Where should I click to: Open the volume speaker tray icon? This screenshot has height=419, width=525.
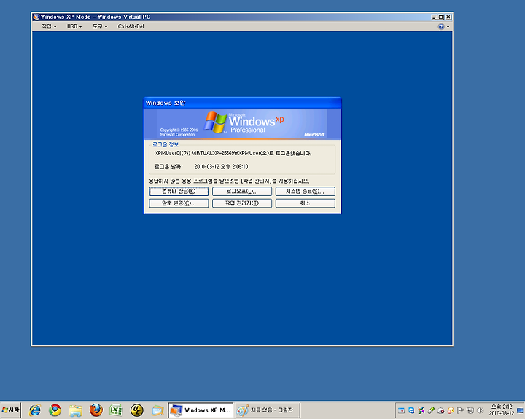pyautogui.click(x=481, y=410)
